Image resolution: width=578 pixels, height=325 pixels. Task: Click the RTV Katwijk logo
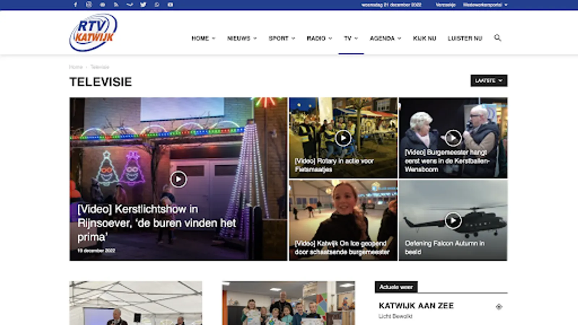coord(93,32)
